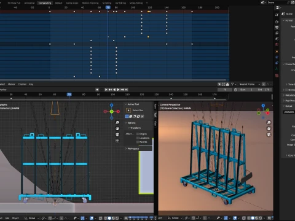This screenshot has height=221, width=295.
Task: Enable the Origins checkbox under Affect Only
Action: [138, 134]
